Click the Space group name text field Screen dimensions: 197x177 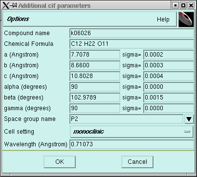(x=127, y=119)
